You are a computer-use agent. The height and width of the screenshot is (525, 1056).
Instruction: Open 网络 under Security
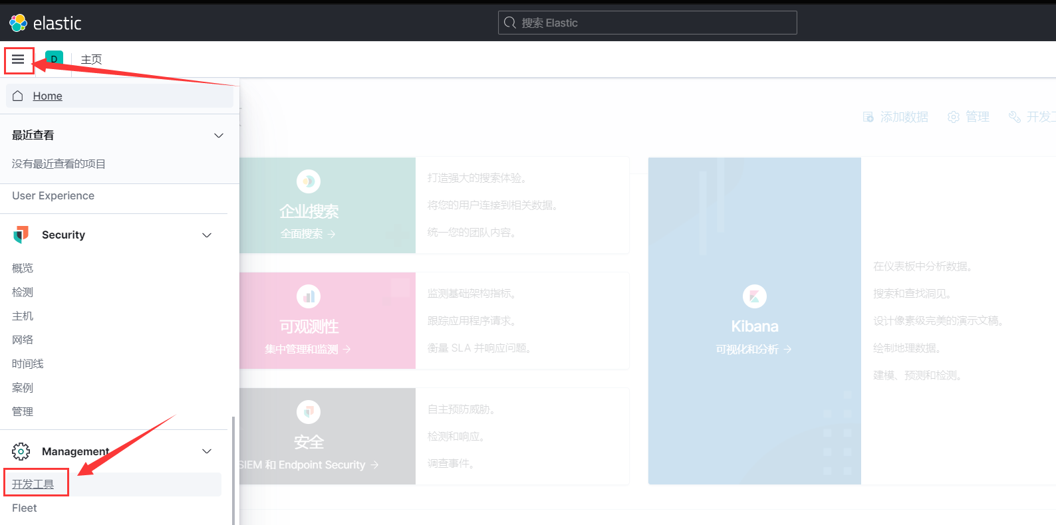pyautogui.click(x=23, y=340)
